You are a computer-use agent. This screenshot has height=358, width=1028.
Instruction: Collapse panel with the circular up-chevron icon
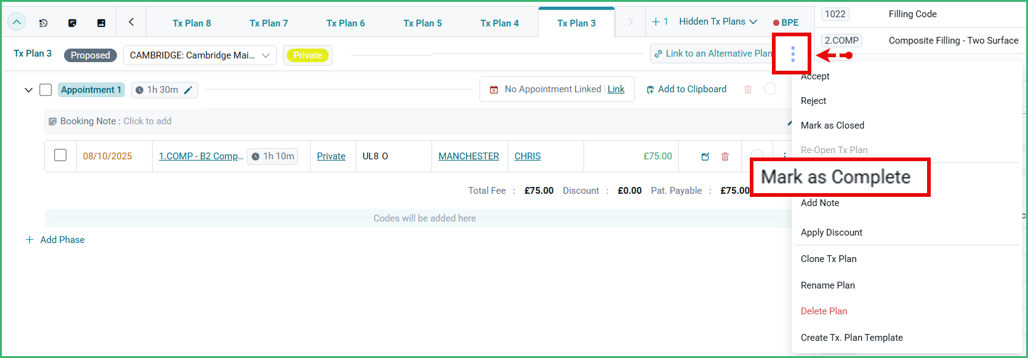click(x=17, y=22)
